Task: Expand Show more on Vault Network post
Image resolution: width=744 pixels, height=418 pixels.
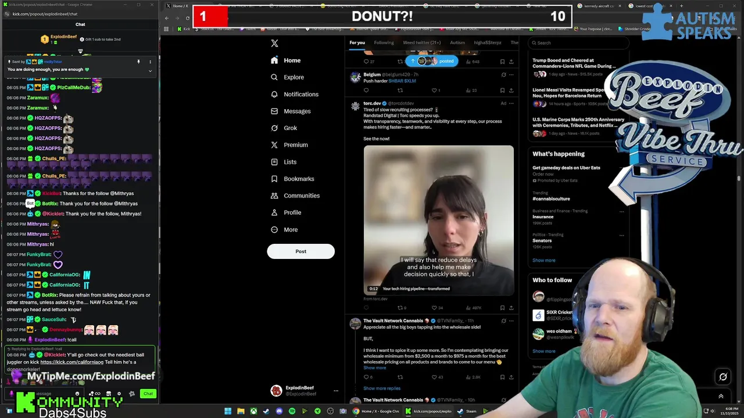Action: click(374, 367)
